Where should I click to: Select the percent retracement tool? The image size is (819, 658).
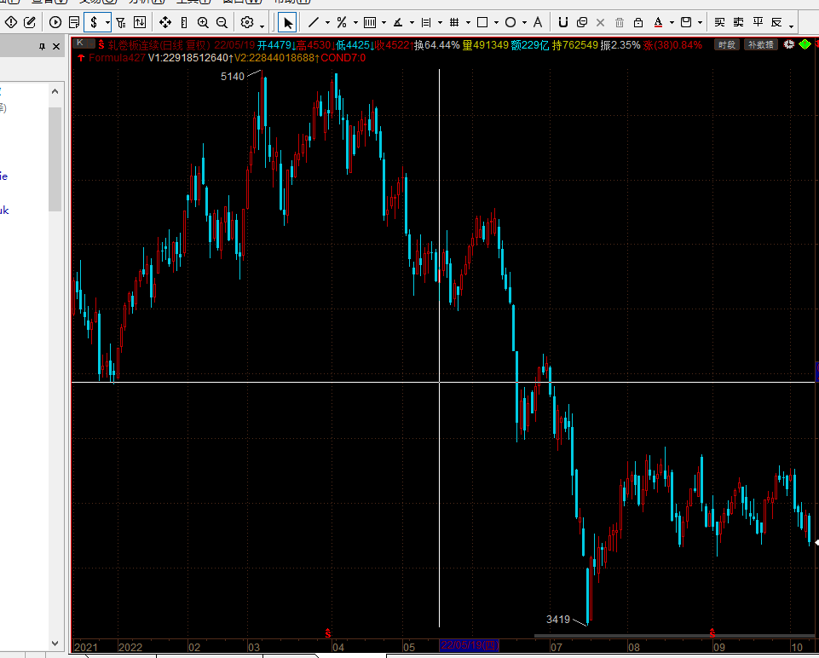(x=342, y=22)
